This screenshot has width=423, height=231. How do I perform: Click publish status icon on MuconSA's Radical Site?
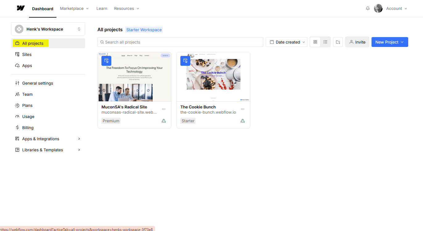[x=164, y=121]
